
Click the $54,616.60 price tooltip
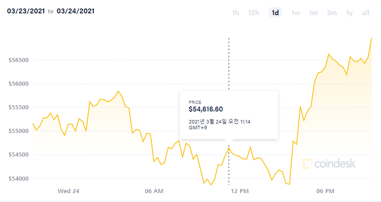pyautogui.click(x=229, y=115)
